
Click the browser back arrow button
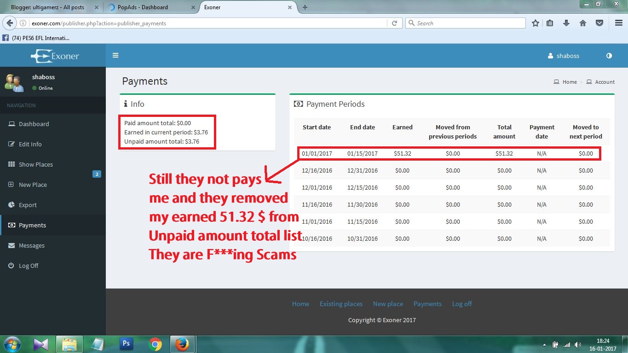click(10, 23)
